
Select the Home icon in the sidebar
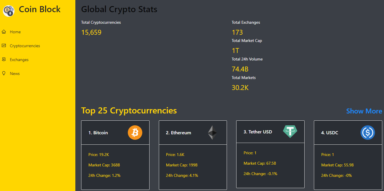(4, 32)
